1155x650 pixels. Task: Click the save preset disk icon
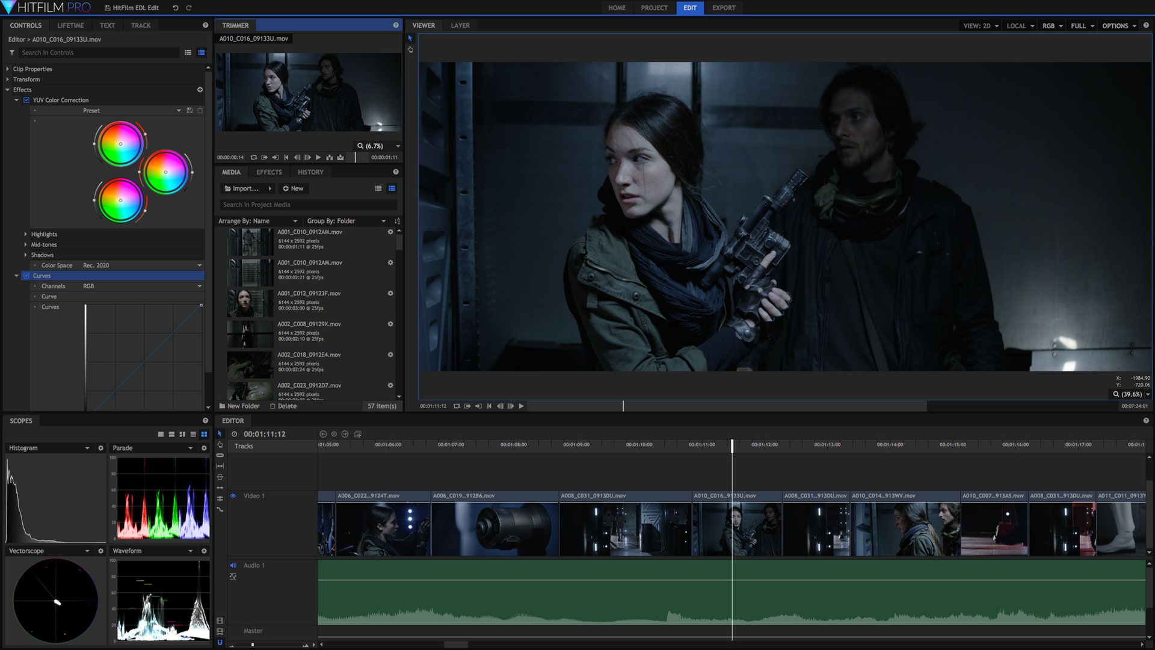coord(189,111)
